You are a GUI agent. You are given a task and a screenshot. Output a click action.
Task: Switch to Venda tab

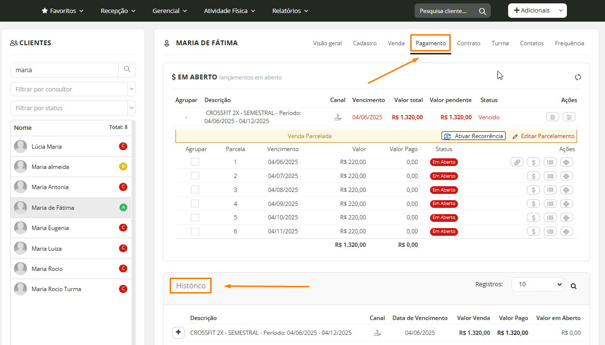[396, 43]
